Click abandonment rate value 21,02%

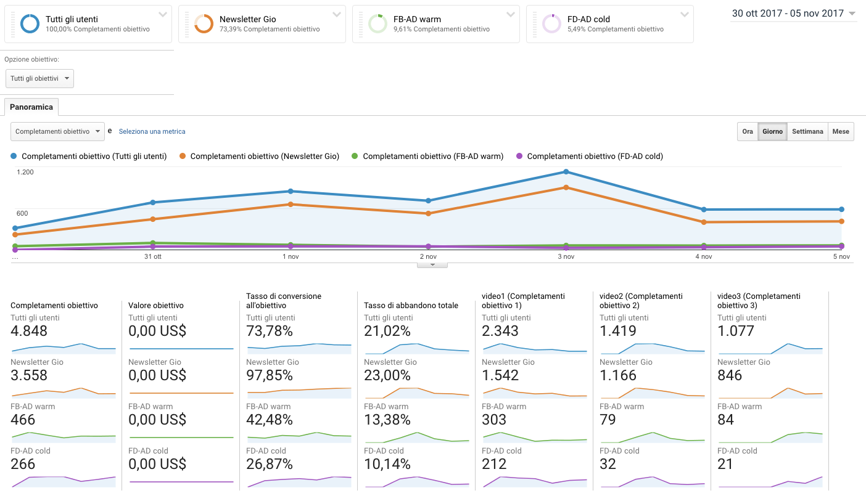pyautogui.click(x=387, y=331)
